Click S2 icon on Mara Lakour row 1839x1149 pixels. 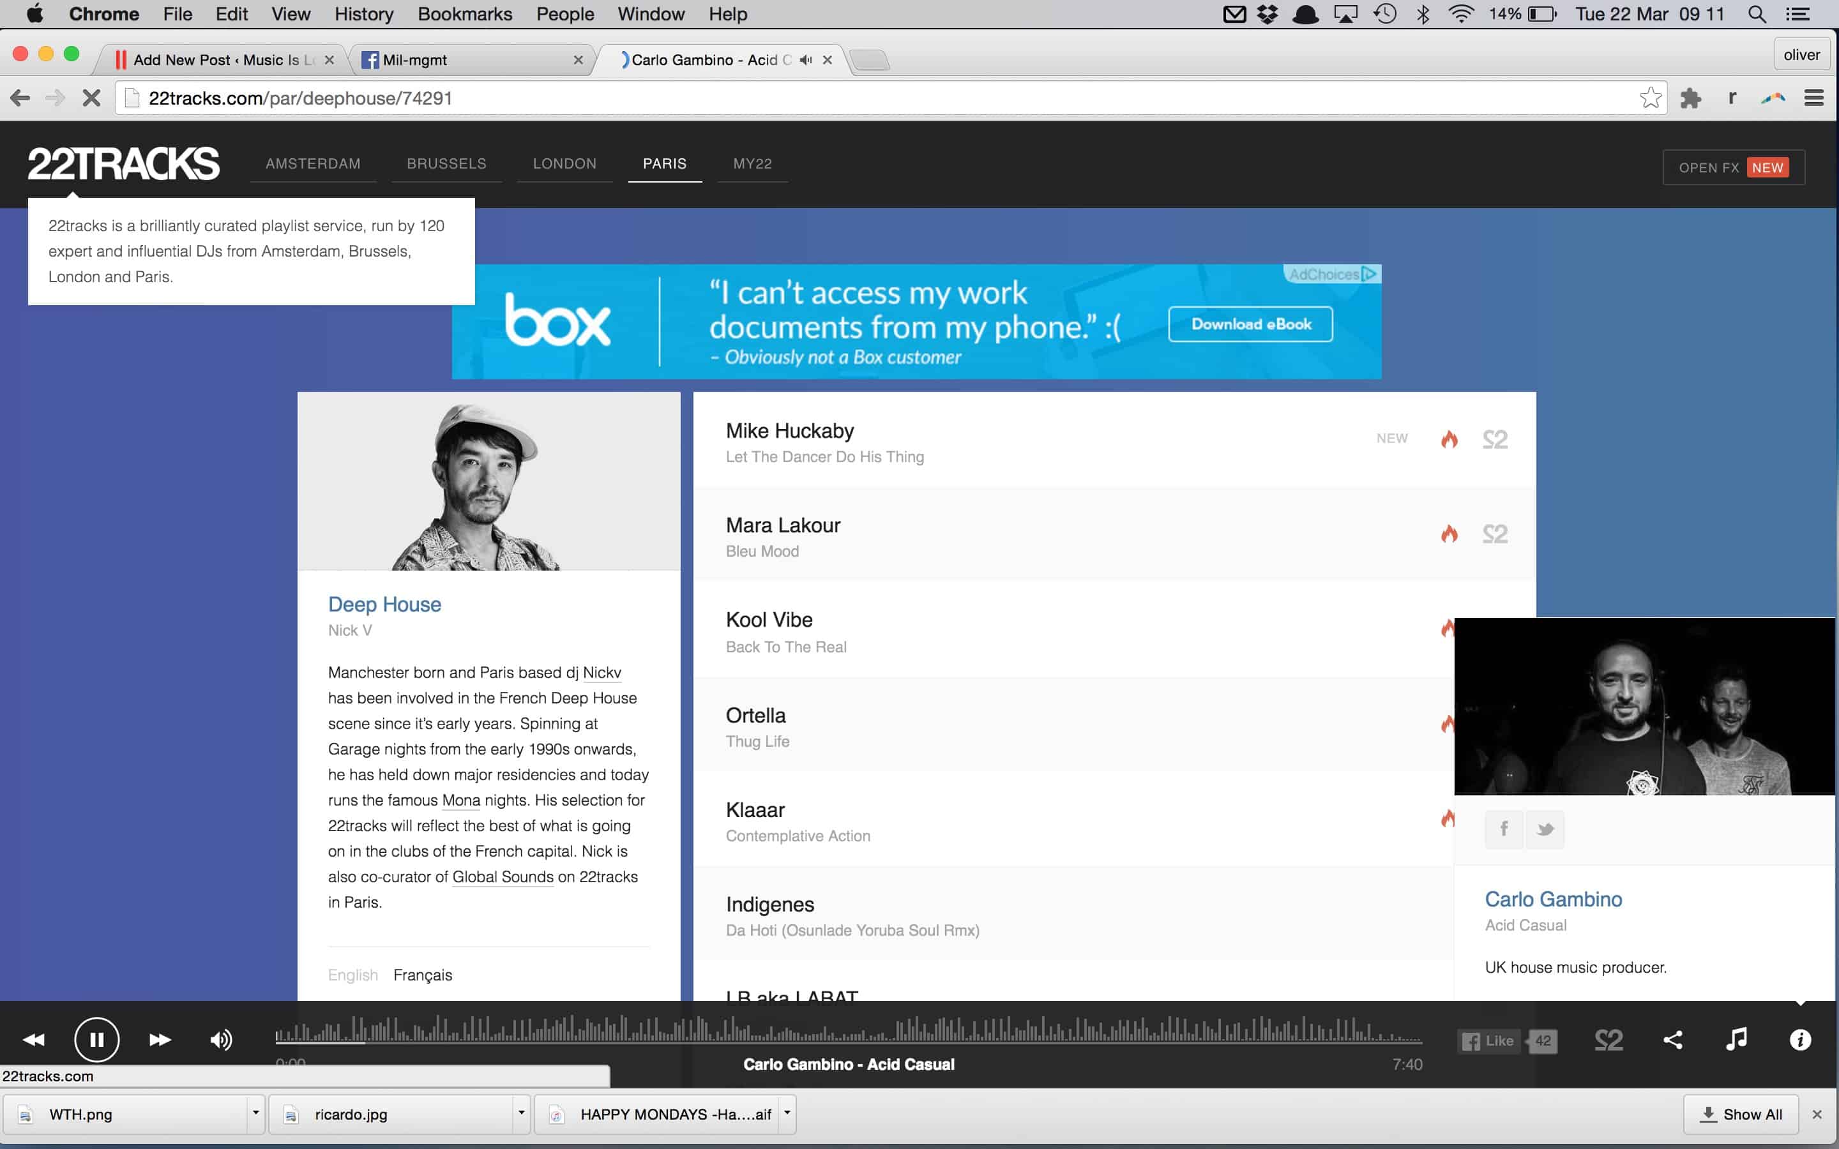1495,534
